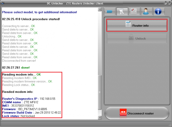Close the DC-Unlocker window
This screenshot has width=172, height=127.
pyautogui.click(x=169, y=3)
